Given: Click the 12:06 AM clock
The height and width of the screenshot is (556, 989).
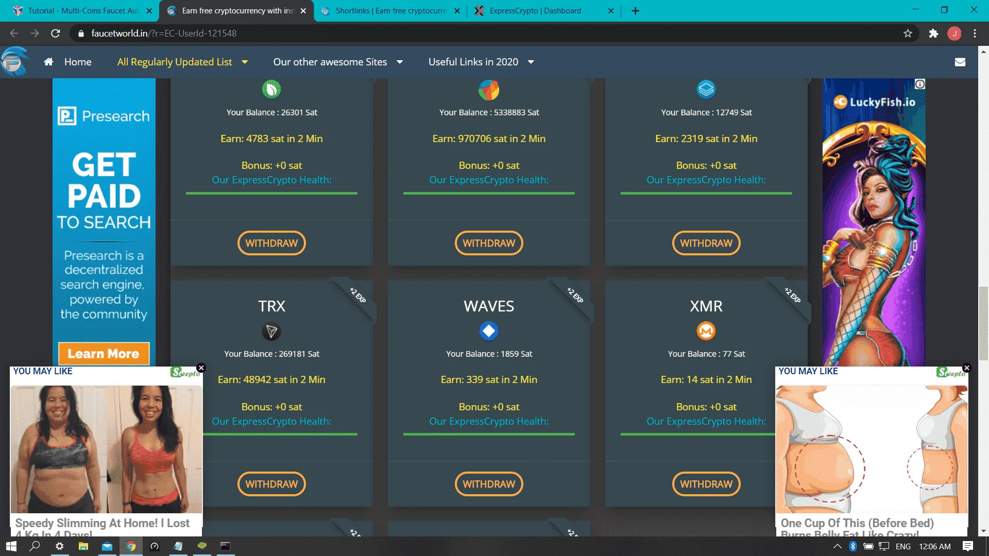Looking at the screenshot, I should (x=935, y=546).
